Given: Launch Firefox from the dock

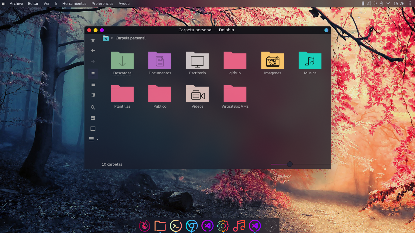Looking at the screenshot, I should tap(145, 226).
